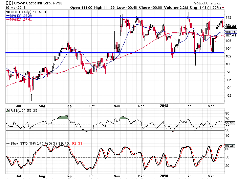
Task: Click the 2018 label under stochastic panel
Action: 164,176
